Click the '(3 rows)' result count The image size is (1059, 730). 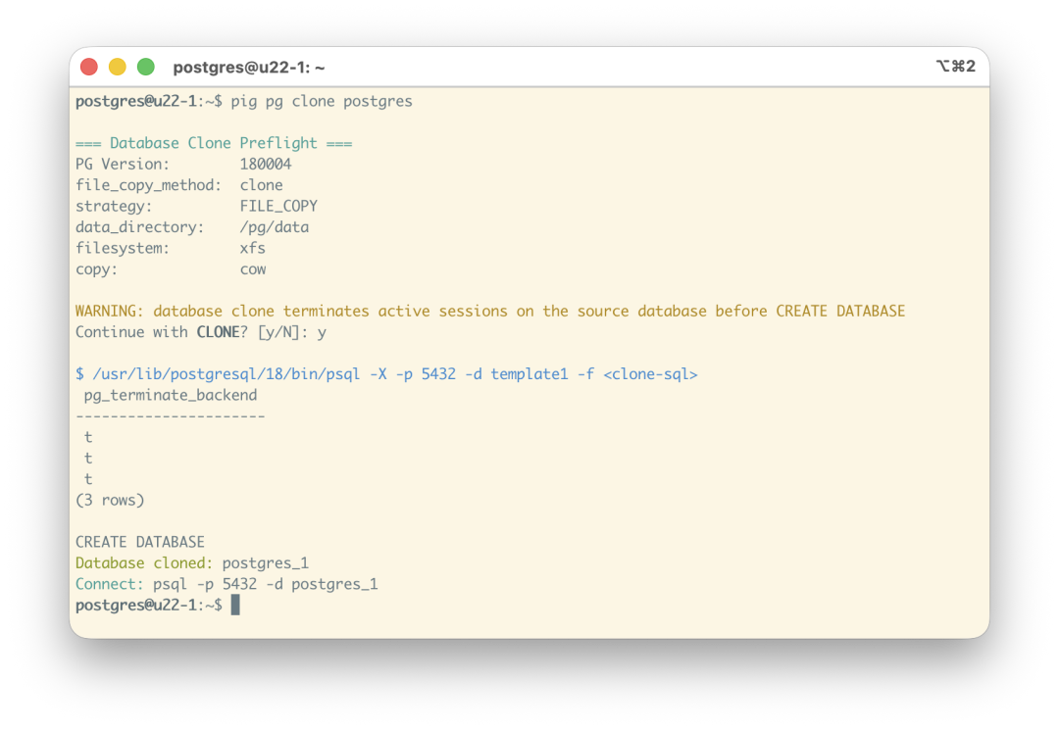[110, 500]
